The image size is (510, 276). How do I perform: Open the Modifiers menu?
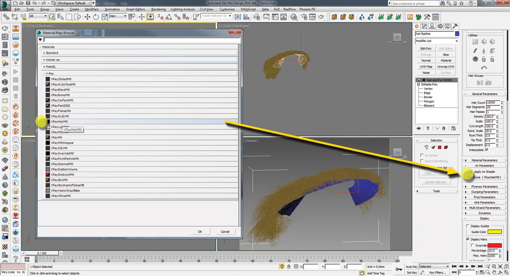[92, 9]
